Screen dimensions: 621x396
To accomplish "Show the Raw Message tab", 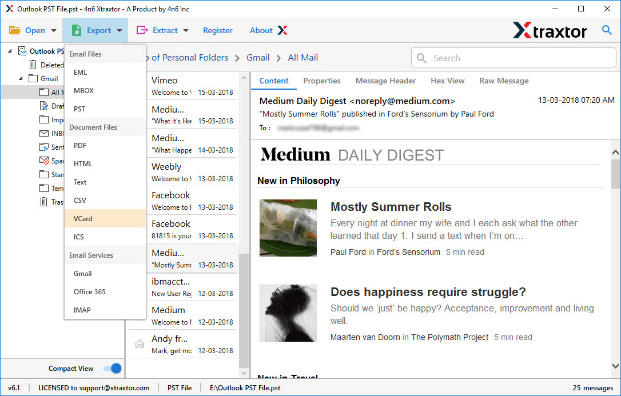I will pyautogui.click(x=504, y=81).
